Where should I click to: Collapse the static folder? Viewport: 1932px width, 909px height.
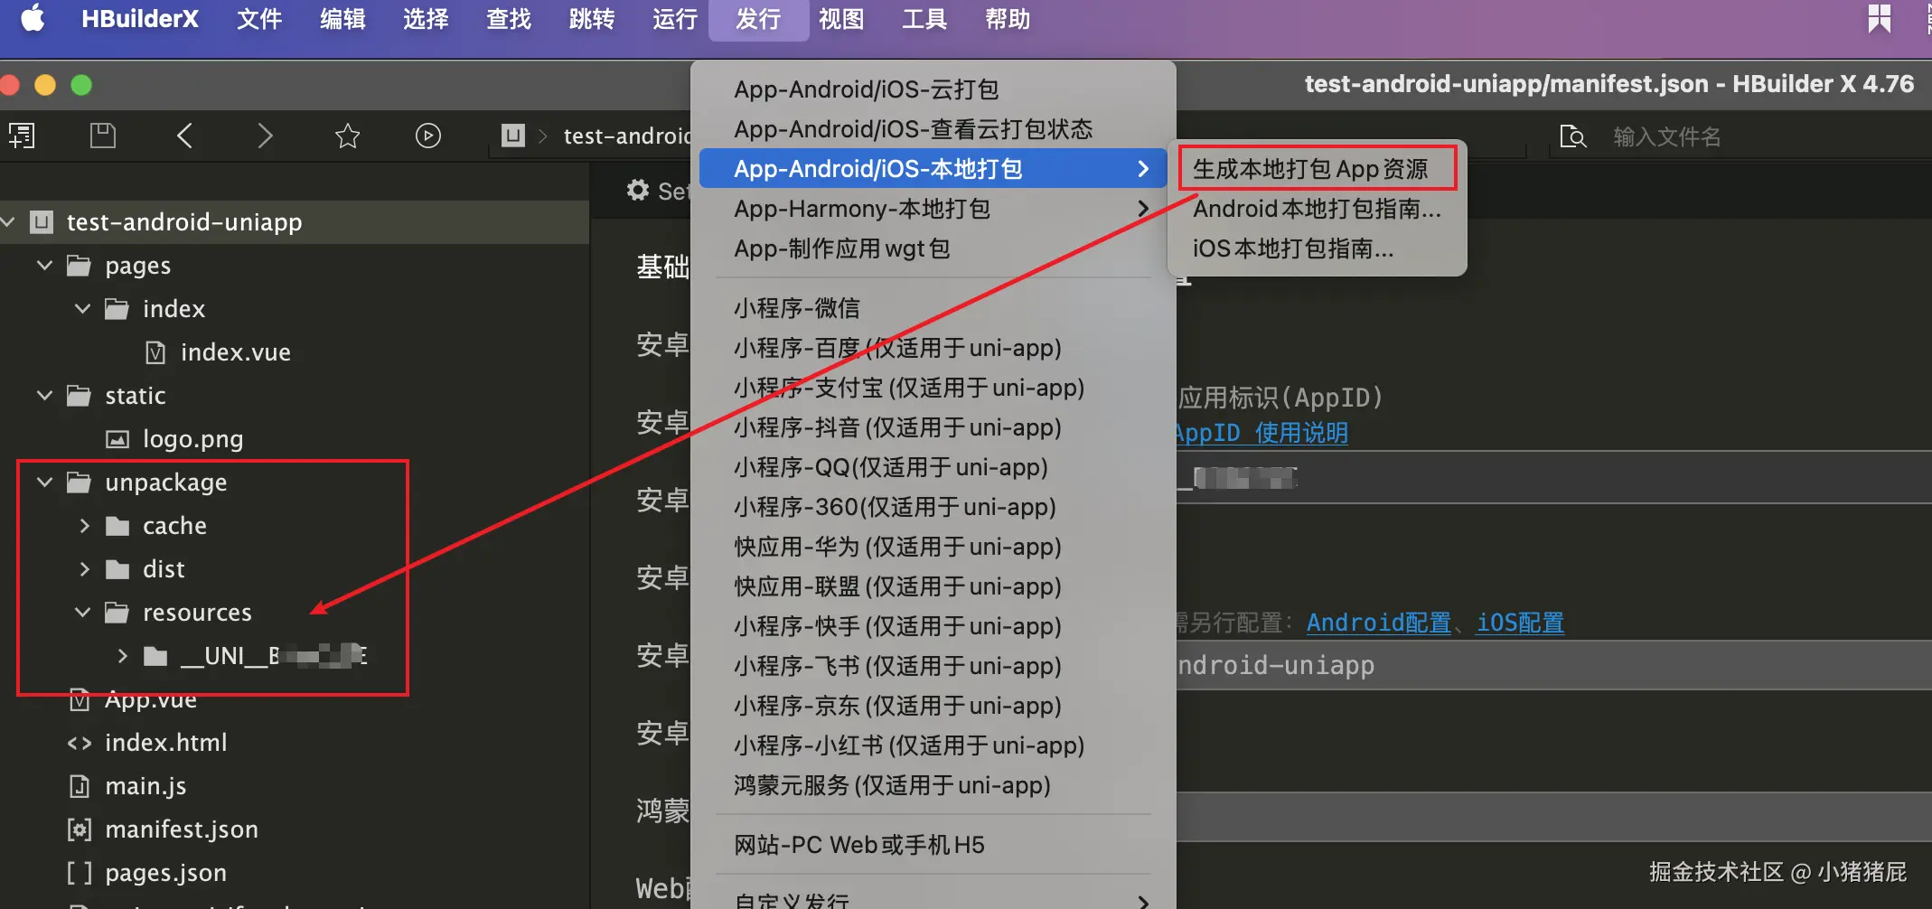click(44, 396)
